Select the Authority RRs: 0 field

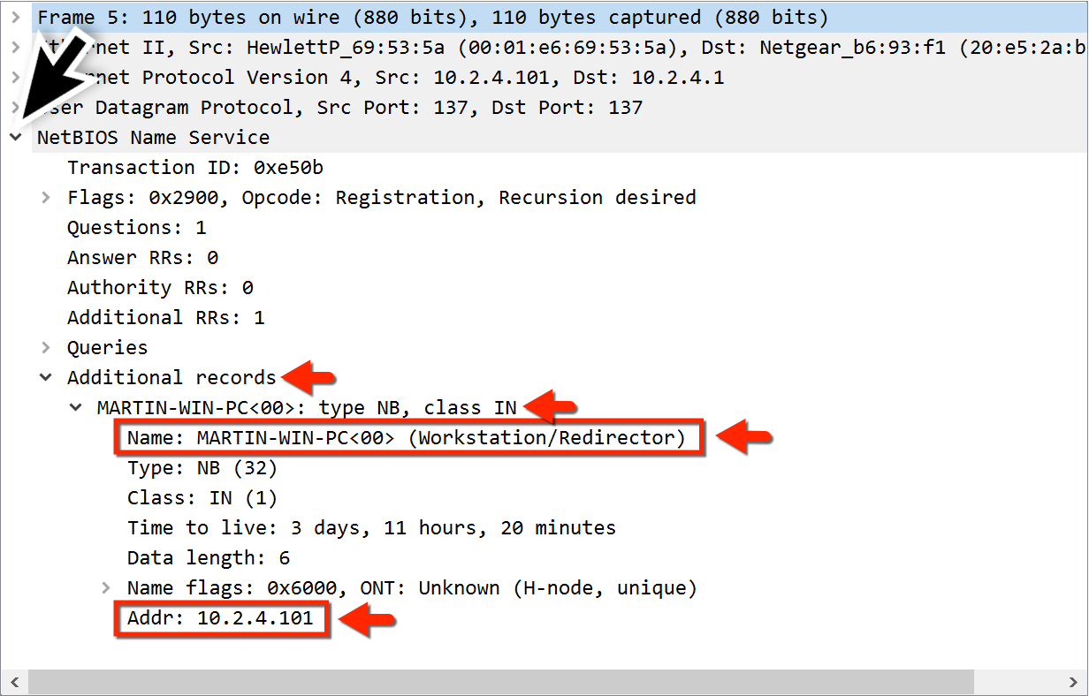160,288
